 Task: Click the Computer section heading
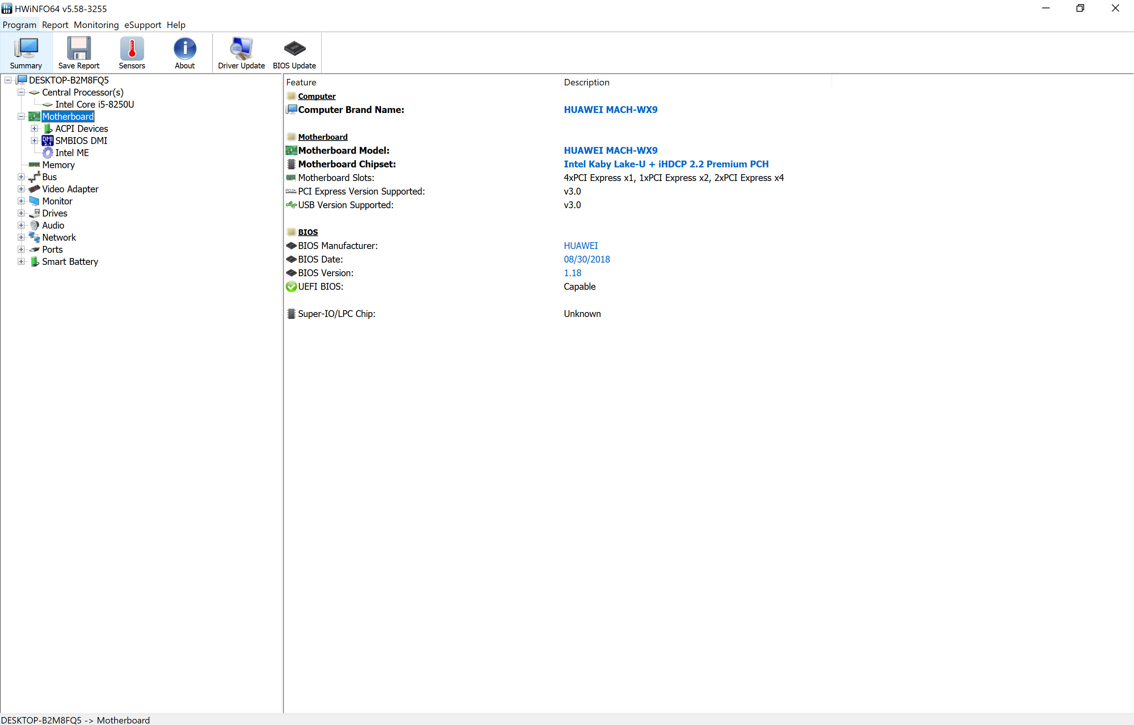[316, 96]
